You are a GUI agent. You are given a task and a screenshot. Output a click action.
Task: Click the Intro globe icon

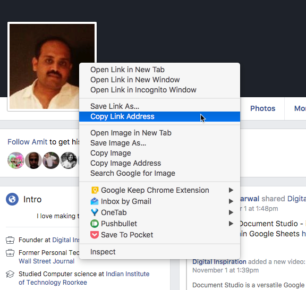[x=12, y=199]
